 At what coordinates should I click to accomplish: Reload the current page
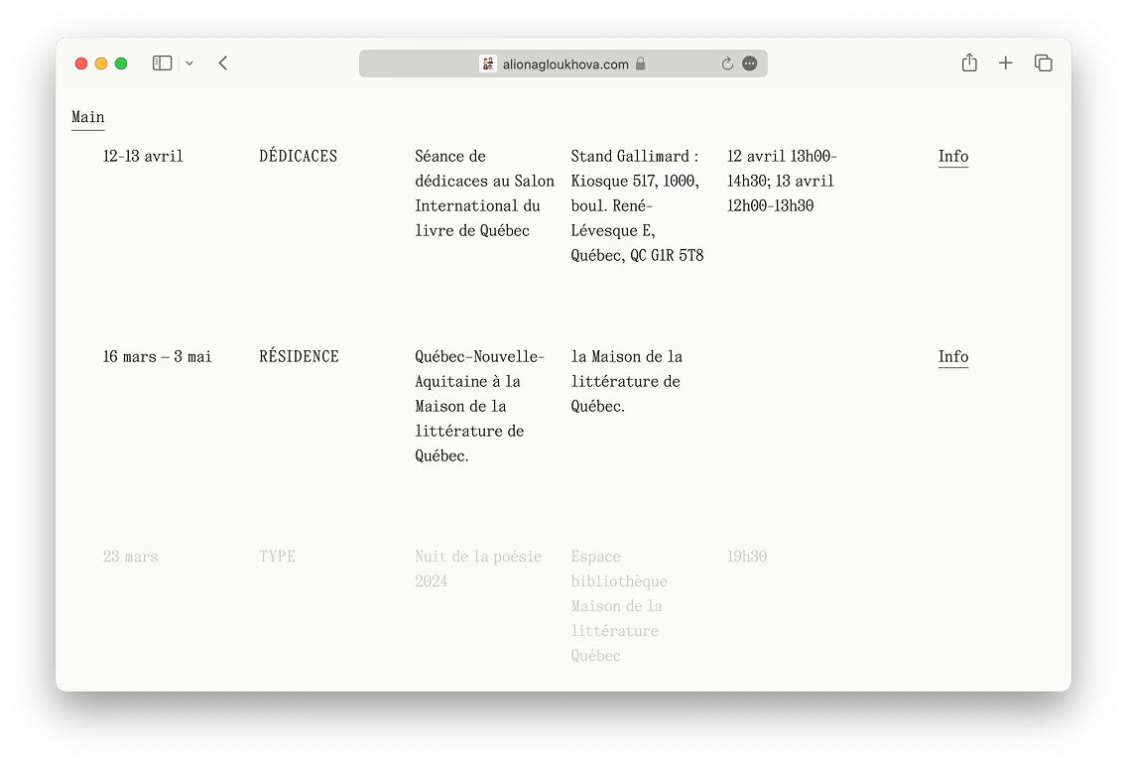[x=727, y=64]
